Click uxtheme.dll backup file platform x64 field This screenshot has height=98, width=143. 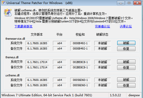click(x=60, y=85)
